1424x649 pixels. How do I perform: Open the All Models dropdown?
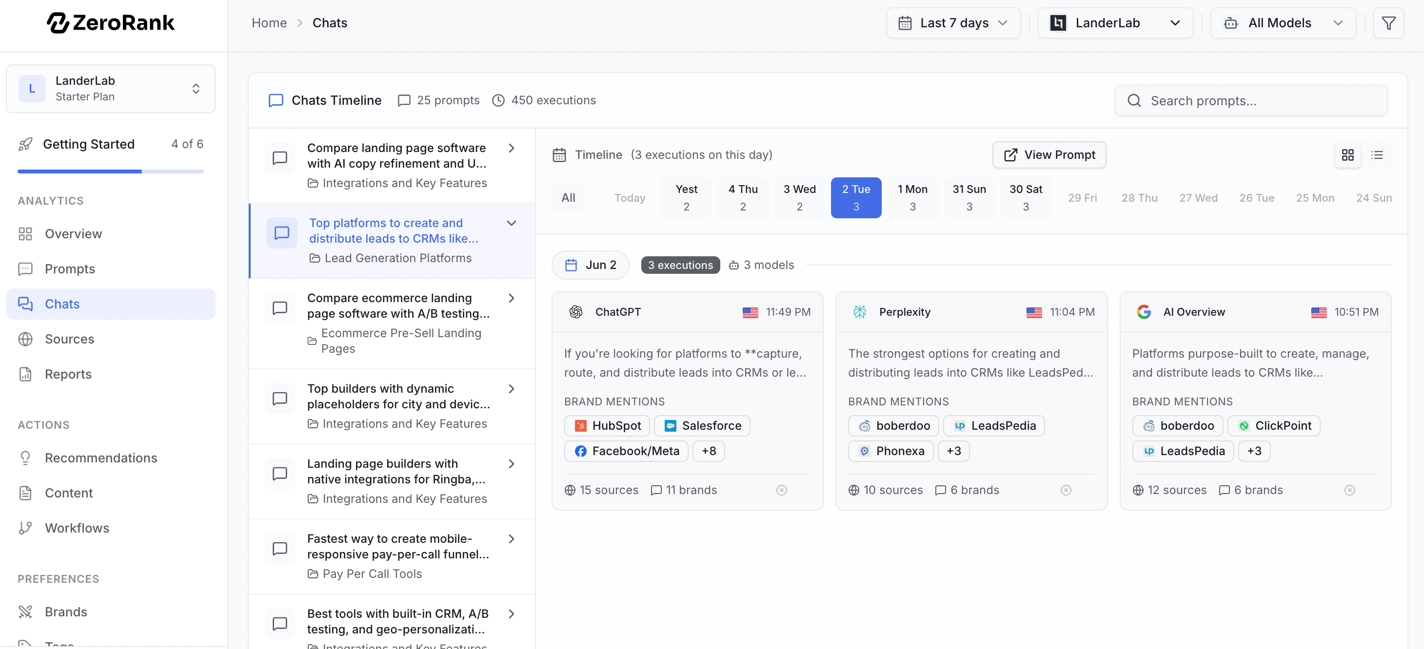click(1283, 22)
